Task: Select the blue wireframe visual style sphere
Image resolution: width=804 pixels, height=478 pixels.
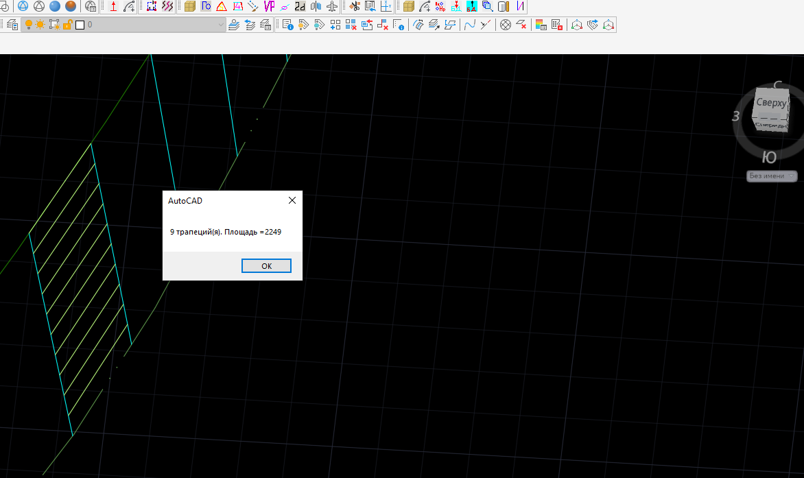Action: pos(23,6)
